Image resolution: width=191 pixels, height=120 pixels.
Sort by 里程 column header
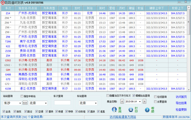point(112,8)
